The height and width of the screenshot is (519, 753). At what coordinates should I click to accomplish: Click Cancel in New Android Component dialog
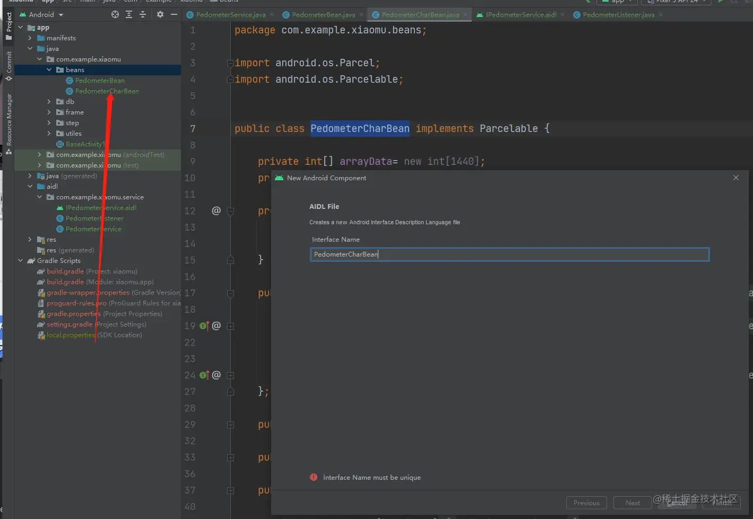click(x=677, y=503)
